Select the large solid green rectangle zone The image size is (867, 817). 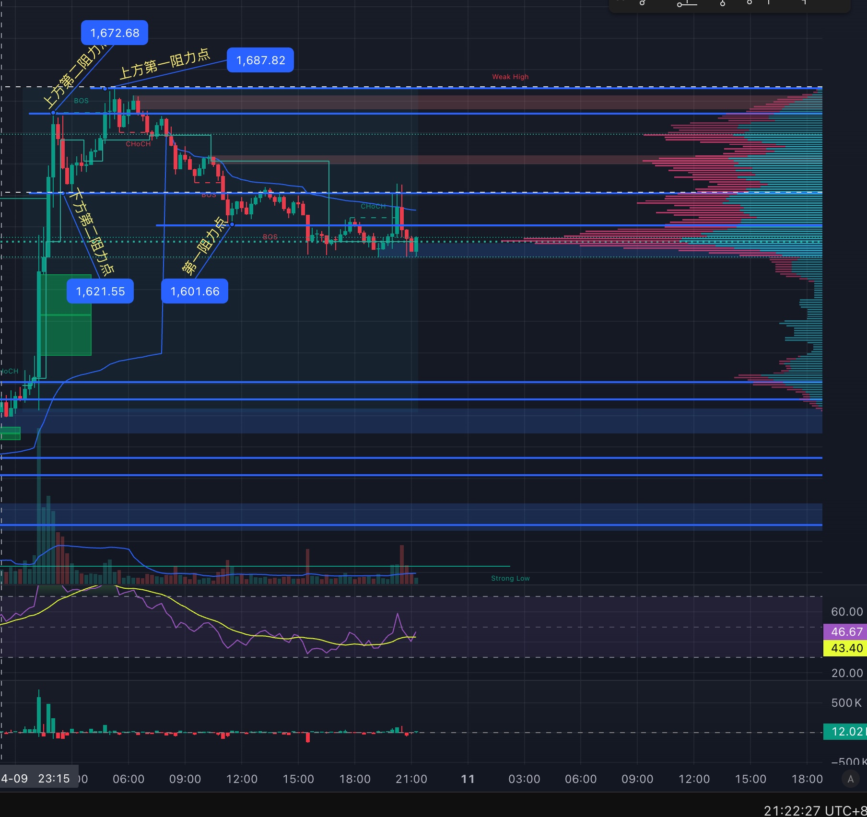[66, 315]
